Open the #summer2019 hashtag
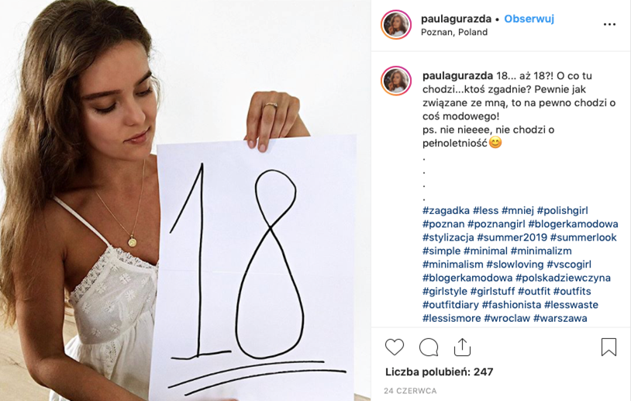 512,237
